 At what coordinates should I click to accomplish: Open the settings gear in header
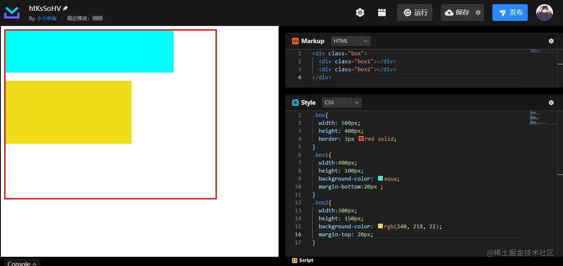pyautogui.click(x=360, y=13)
